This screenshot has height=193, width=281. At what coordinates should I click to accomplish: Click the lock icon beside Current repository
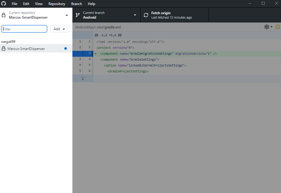point(3,14)
